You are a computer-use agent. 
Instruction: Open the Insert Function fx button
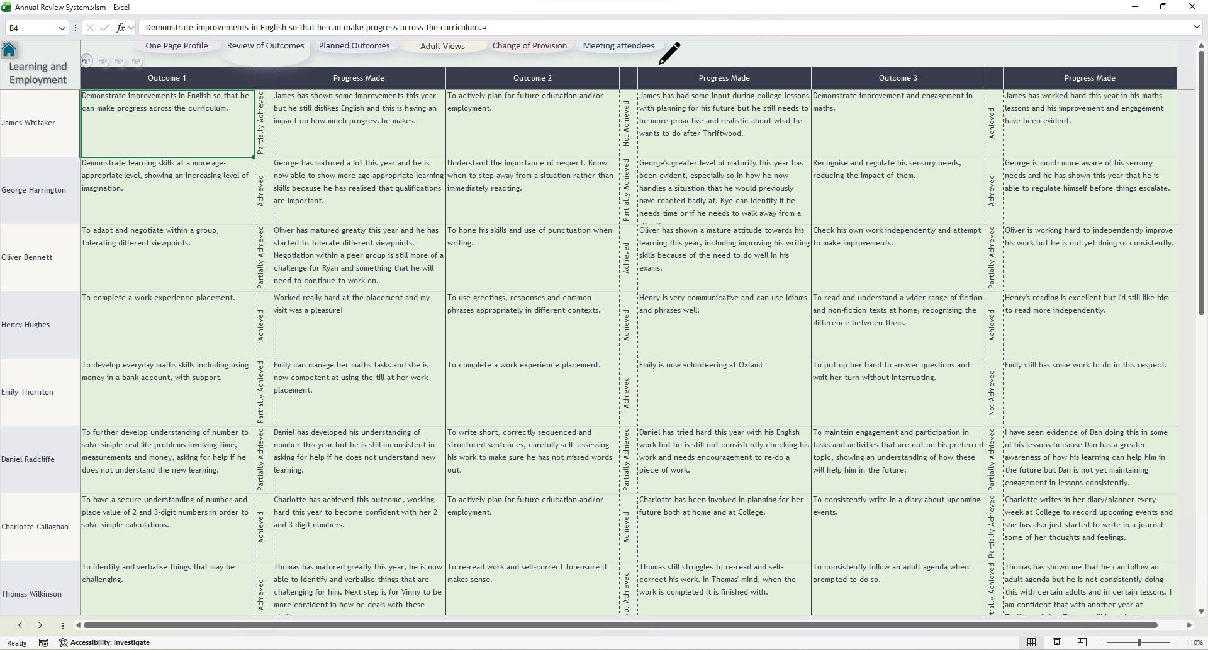[120, 28]
